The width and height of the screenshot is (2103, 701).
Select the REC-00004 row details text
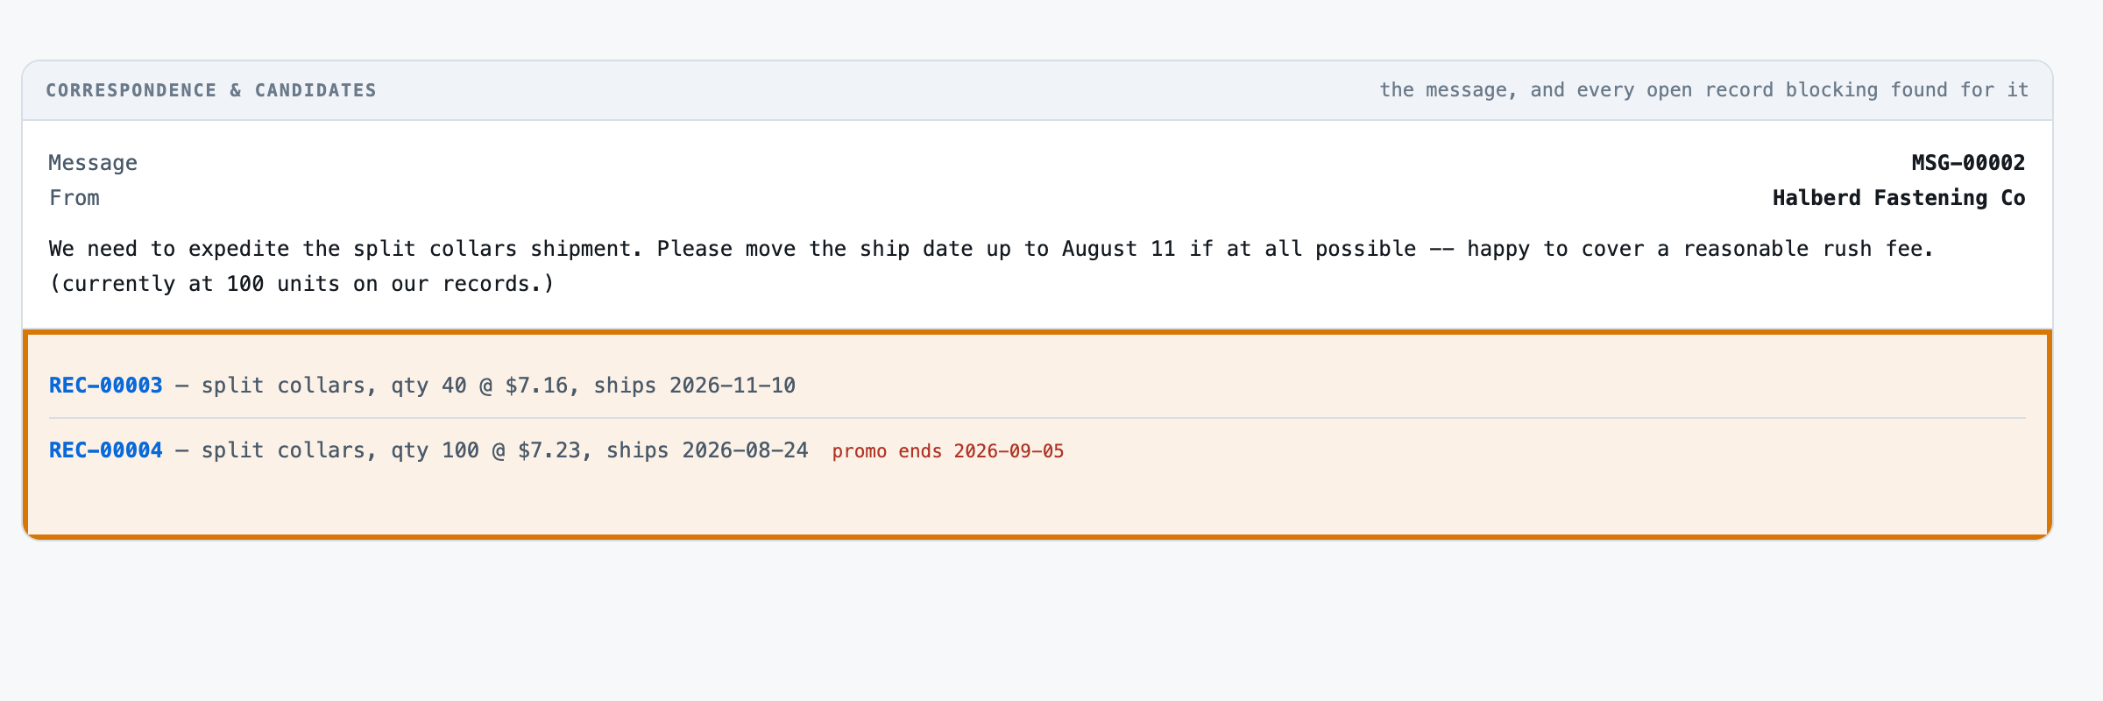pos(492,450)
